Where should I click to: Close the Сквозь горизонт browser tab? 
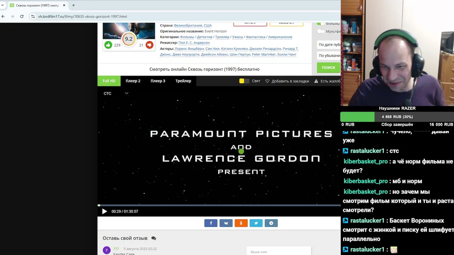click(x=64, y=5)
